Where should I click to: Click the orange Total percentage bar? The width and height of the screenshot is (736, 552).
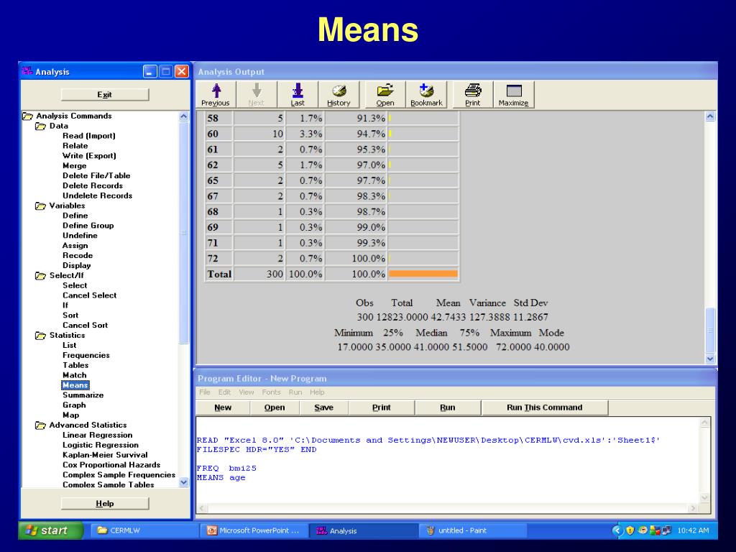423,274
